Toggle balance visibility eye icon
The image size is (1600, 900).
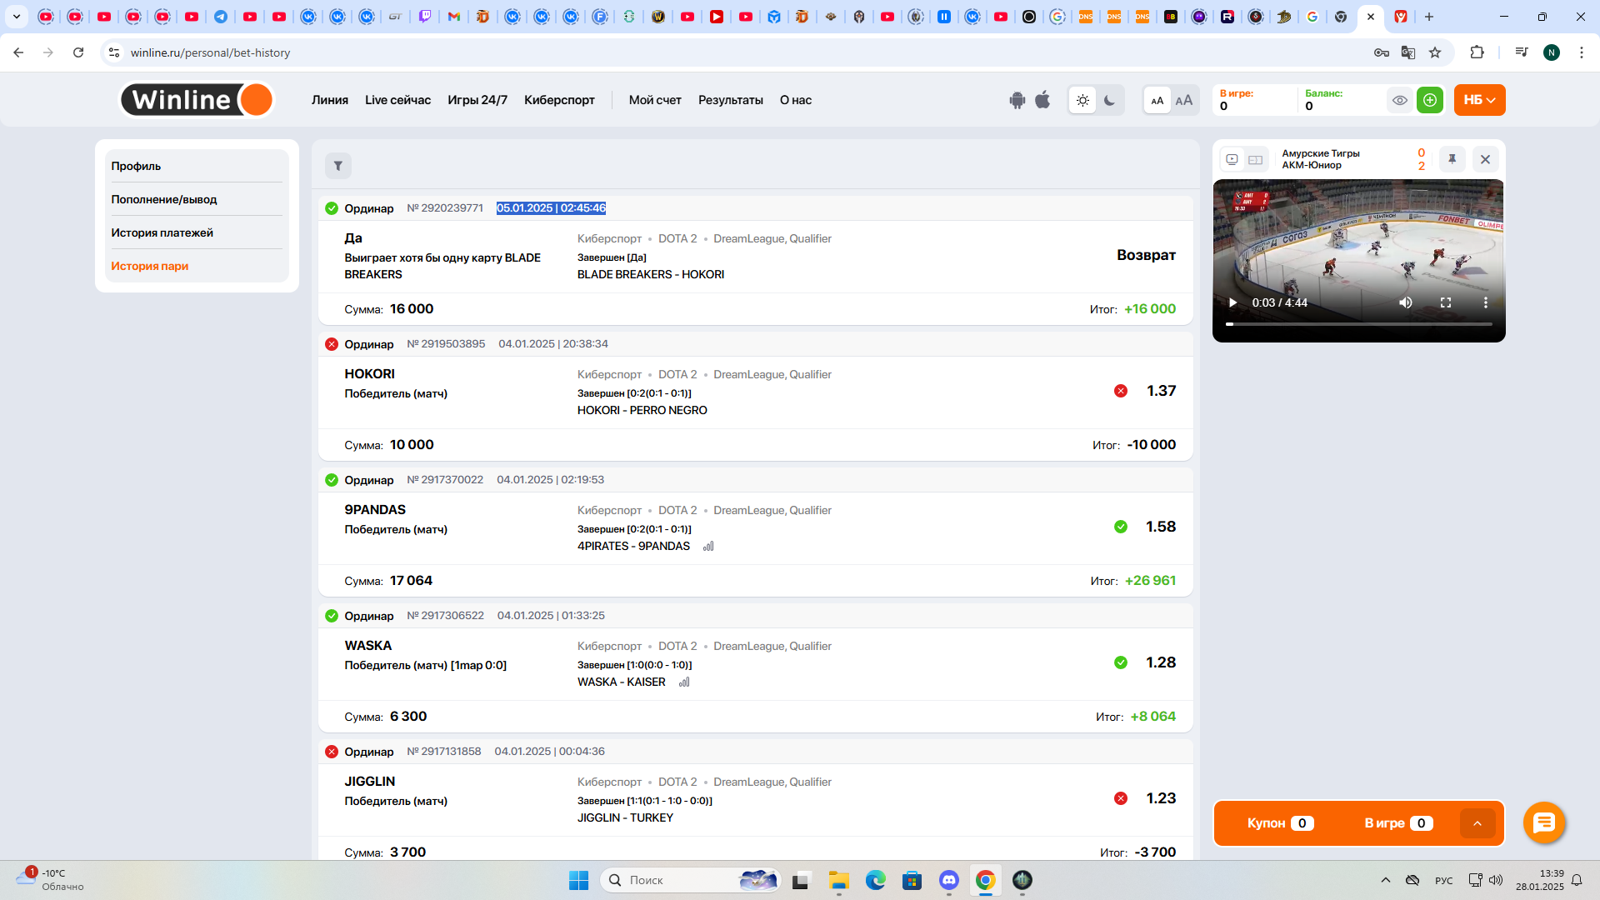[x=1400, y=100]
